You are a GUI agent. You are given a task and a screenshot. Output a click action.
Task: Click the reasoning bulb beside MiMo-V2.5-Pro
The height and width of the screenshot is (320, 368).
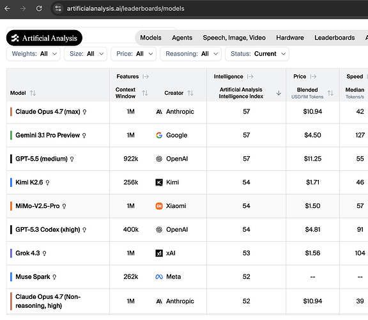pyautogui.click(x=64, y=206)
